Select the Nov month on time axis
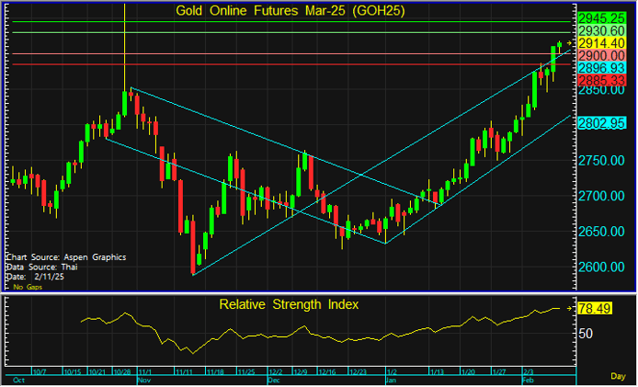This screenshot has height=387, width=638. click(144, 379)
